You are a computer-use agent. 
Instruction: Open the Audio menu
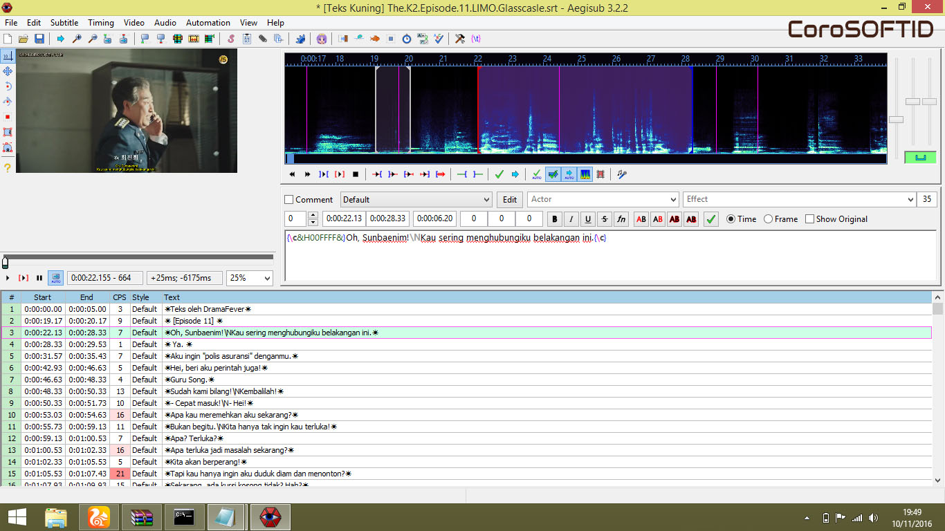[x=165, y=23]
